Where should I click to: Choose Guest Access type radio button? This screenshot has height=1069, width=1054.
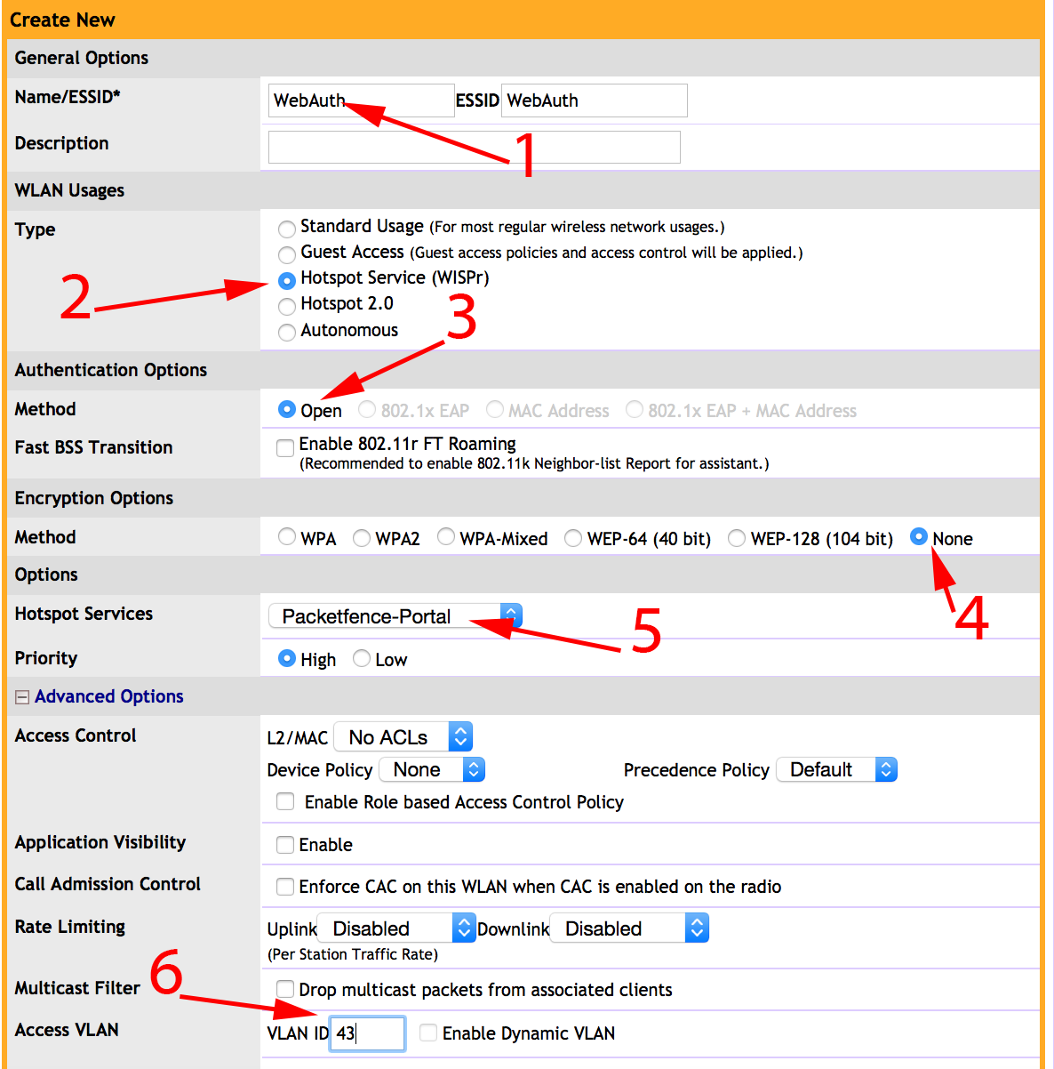(x=286, y=254)
